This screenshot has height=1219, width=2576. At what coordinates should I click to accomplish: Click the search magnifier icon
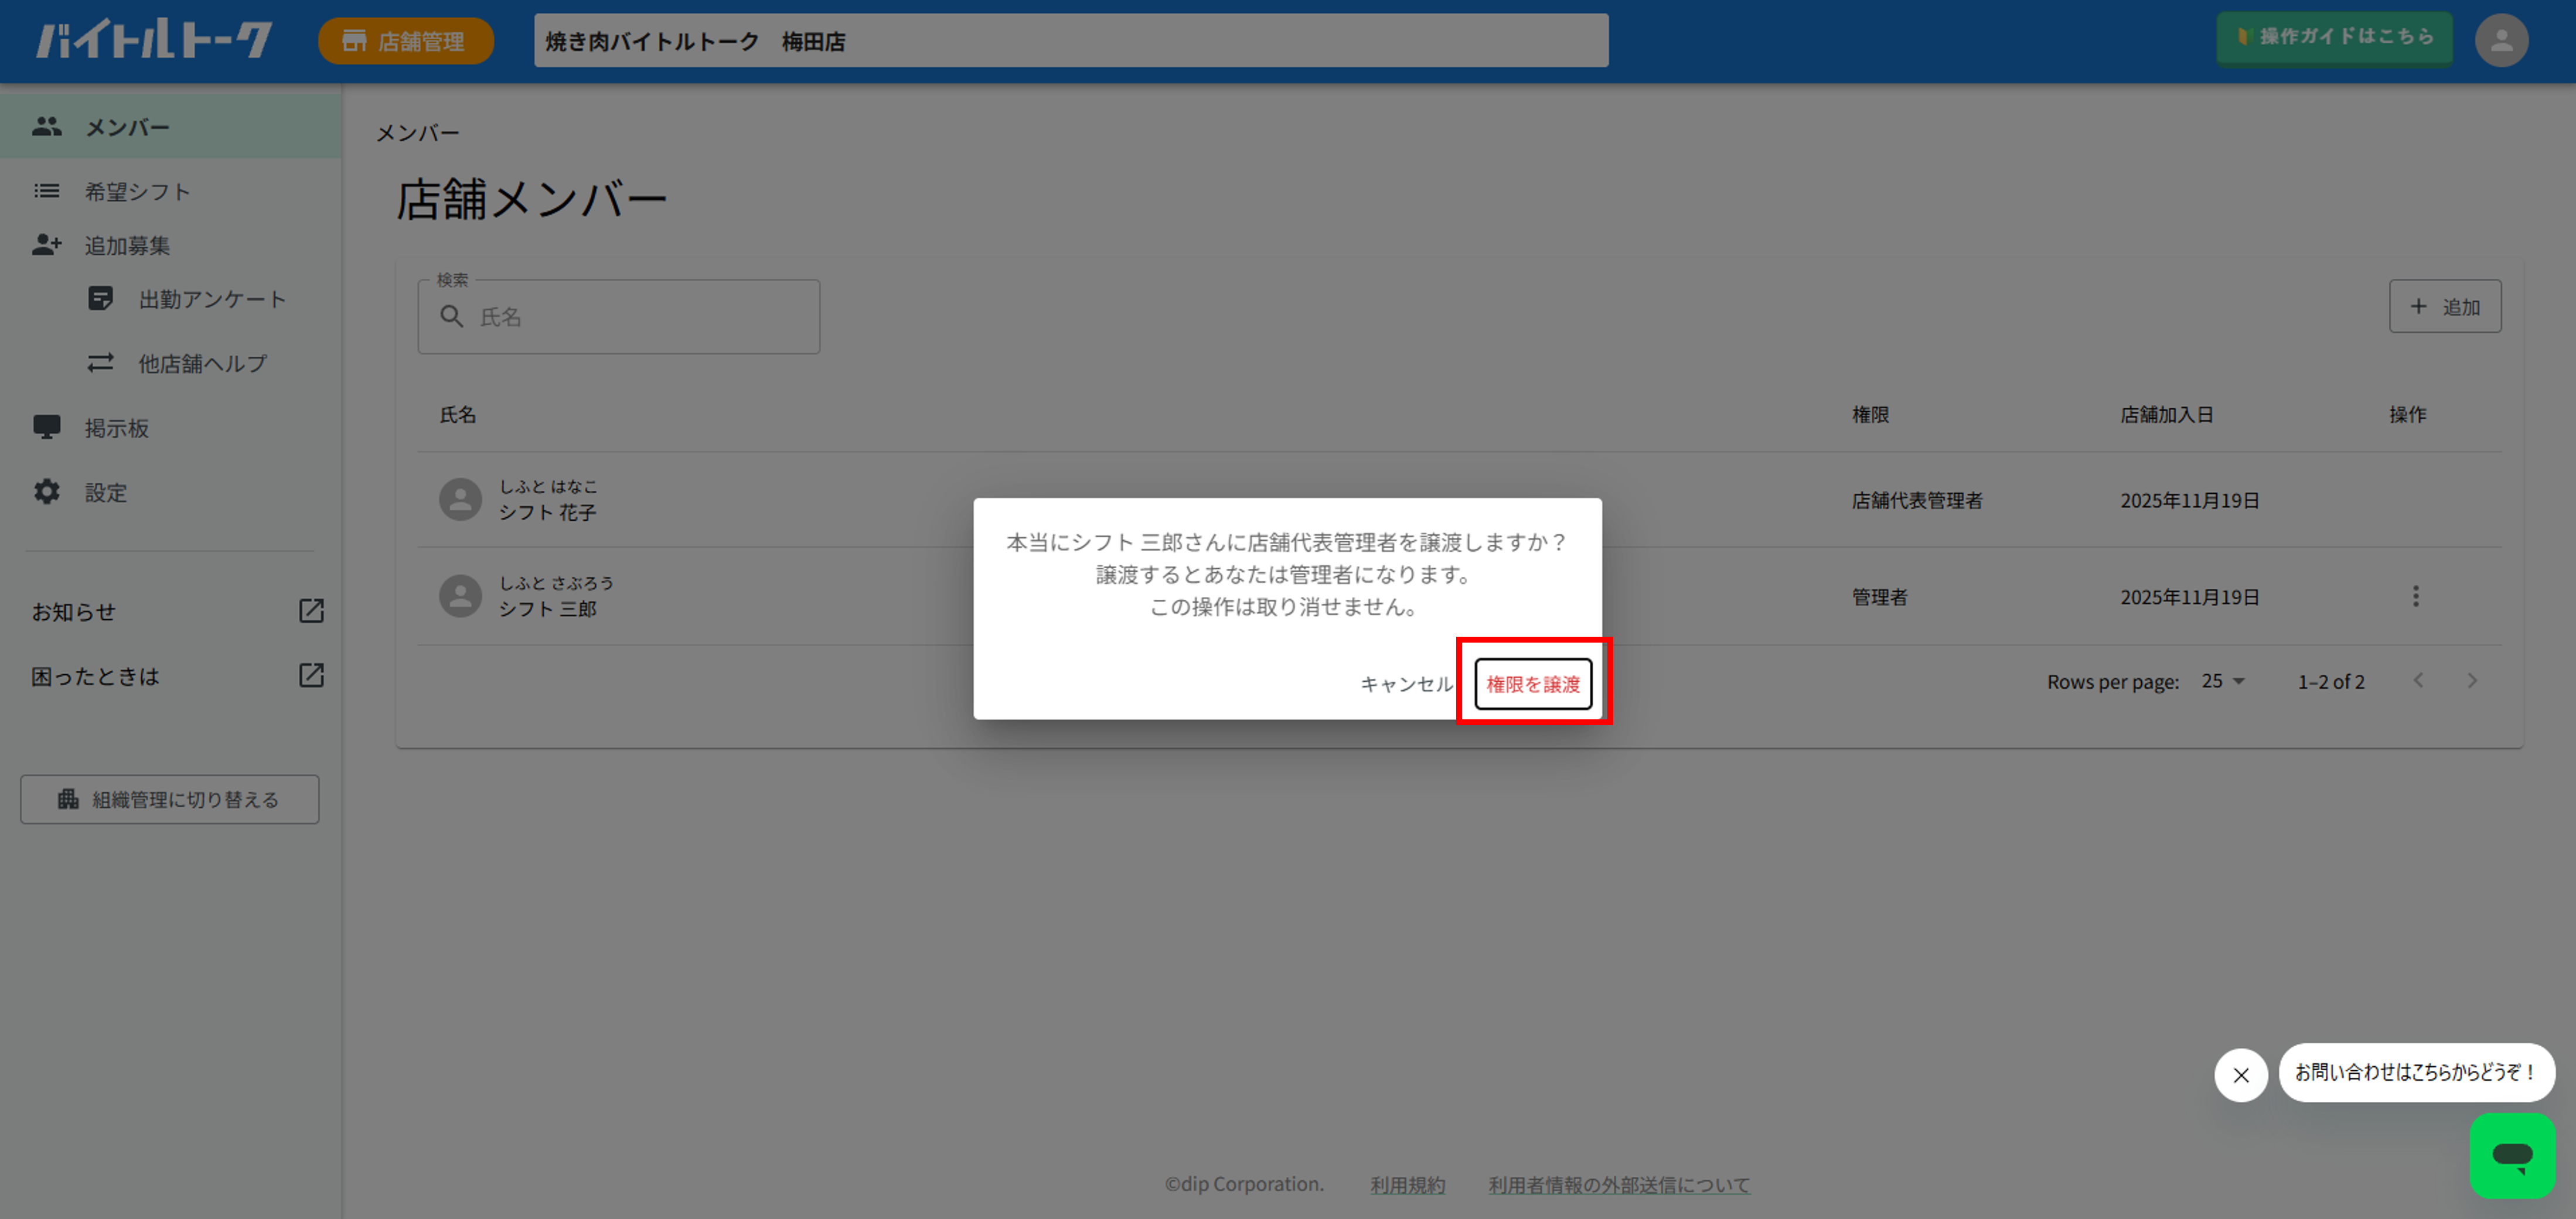coord(452,317)
